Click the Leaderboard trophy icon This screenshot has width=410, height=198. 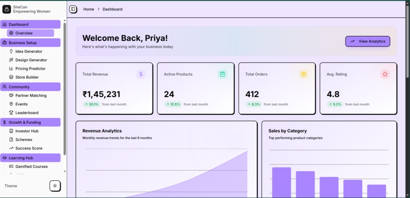[11, 113]
